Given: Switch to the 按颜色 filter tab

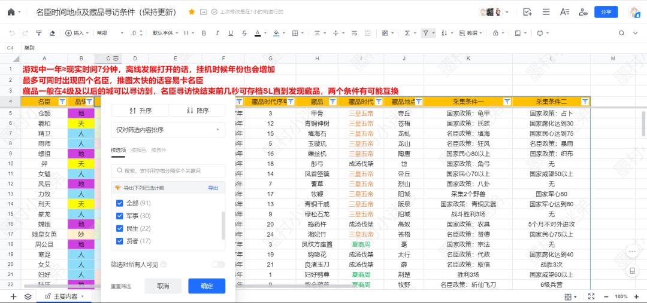Looking at the screenshot, I should pos(138,150).
